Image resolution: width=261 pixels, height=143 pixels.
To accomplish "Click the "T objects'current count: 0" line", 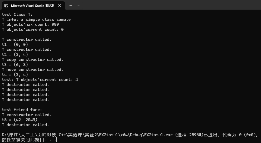I will [x=33, y=30].
